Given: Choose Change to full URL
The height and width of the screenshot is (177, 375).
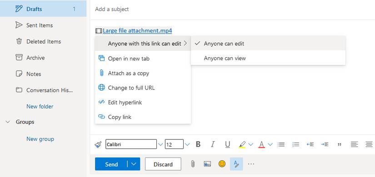Looking at the screenshot, I should pos(143,88).
